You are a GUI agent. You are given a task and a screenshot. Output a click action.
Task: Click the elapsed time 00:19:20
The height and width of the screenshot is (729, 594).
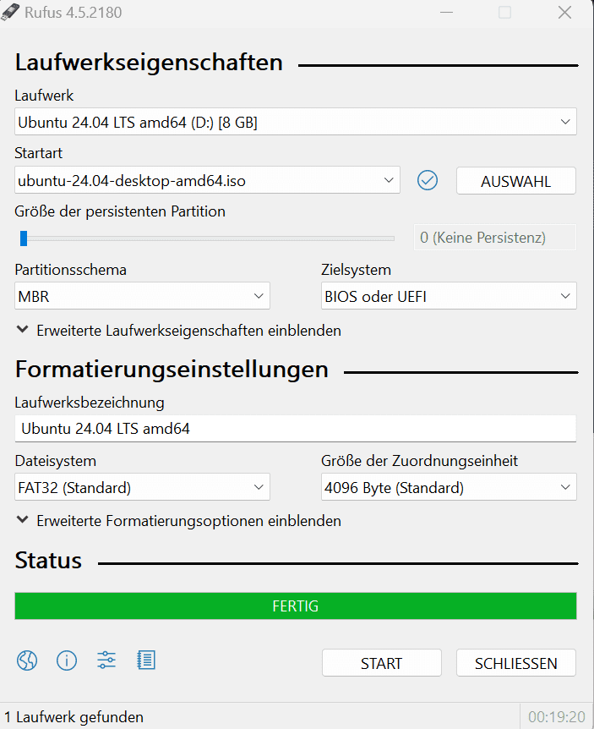pyautogui.click(x=556, y=717)
